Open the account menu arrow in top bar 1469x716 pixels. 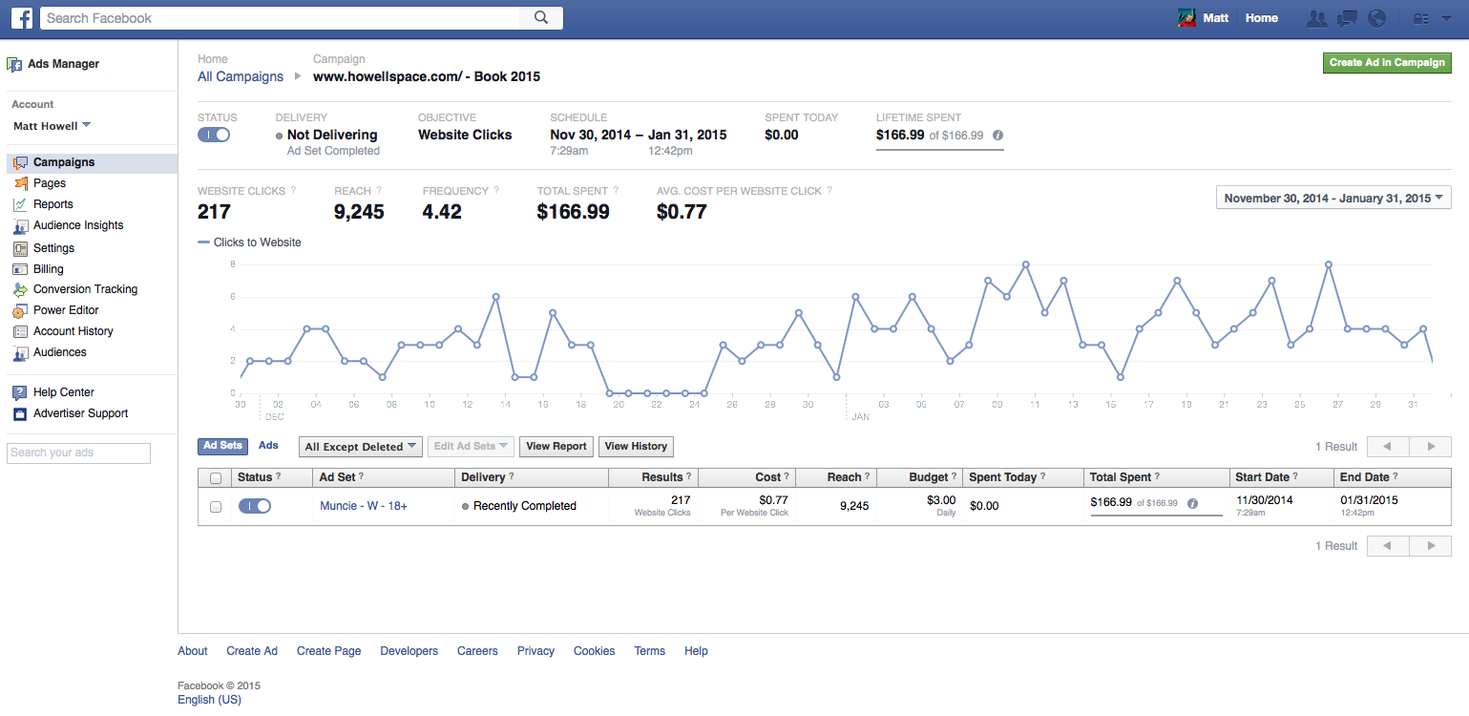click(x=1447, y=18)
